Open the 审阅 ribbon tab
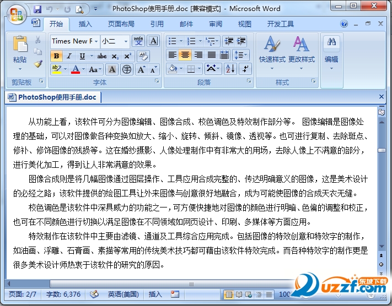The width and height of the screenshot is (392, 306). point(215,24)
